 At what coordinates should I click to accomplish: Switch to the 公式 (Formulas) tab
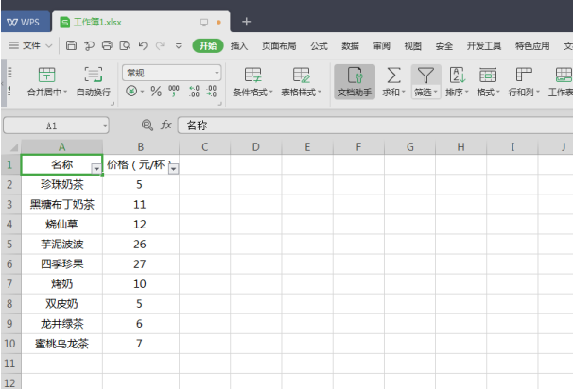pyautogui.click(x=319, y=46)
